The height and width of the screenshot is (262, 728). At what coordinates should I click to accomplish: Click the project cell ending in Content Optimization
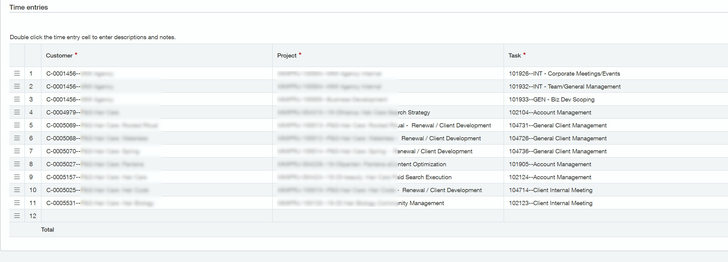(x=388, y=164)
